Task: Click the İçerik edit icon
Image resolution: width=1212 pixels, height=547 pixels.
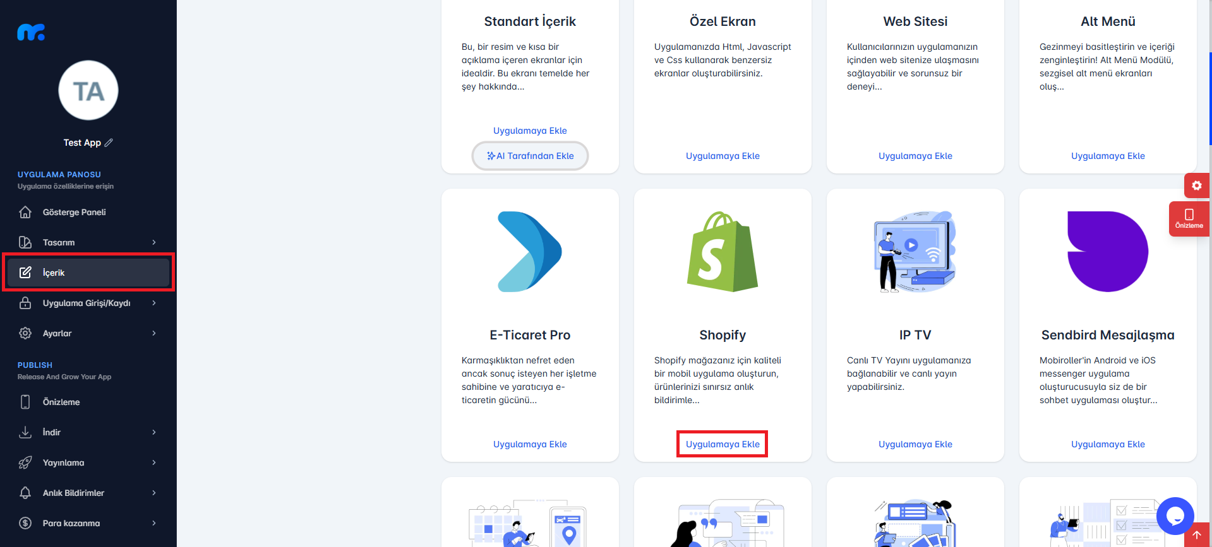Action: pos(25,273)
